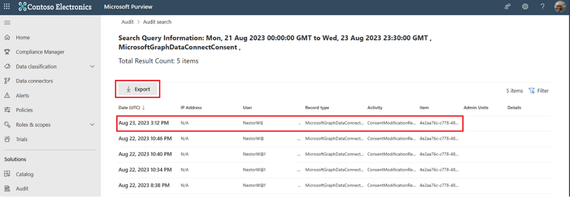Open Compliance Manager in sidebar

click(x=40, y=52)
